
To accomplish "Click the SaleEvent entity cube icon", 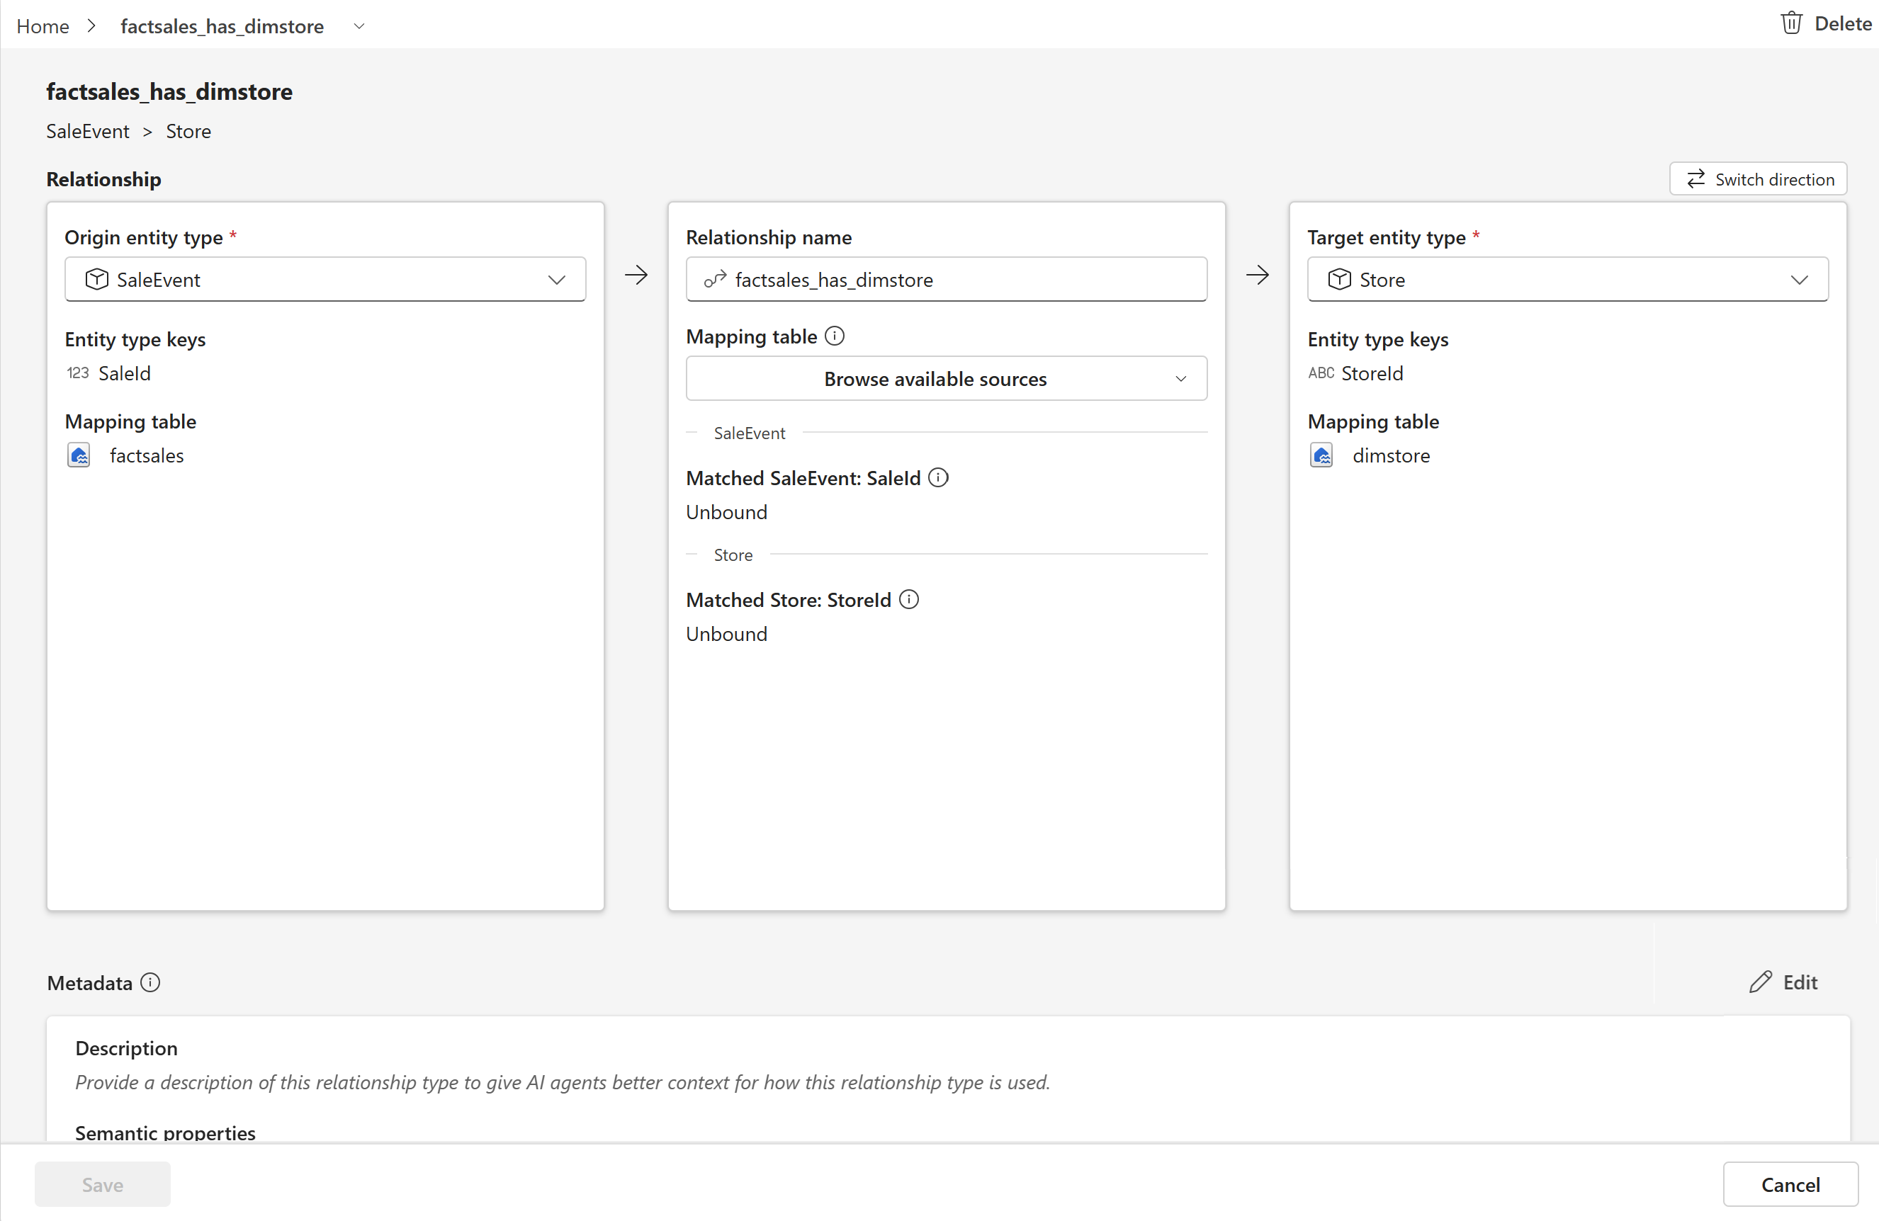I will 96,280.
